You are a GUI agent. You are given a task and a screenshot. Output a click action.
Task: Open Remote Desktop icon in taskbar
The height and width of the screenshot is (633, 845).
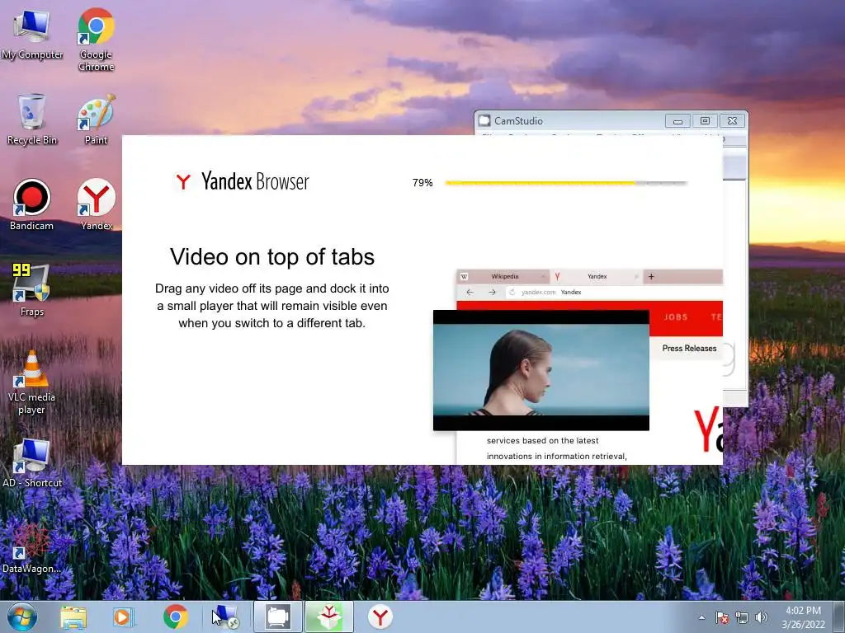225,617
